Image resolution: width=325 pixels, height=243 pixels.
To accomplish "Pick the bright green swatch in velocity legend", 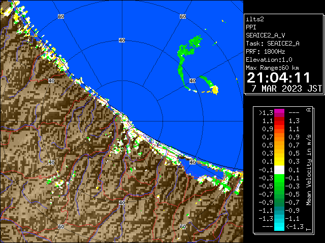I will tap(279, 178).
